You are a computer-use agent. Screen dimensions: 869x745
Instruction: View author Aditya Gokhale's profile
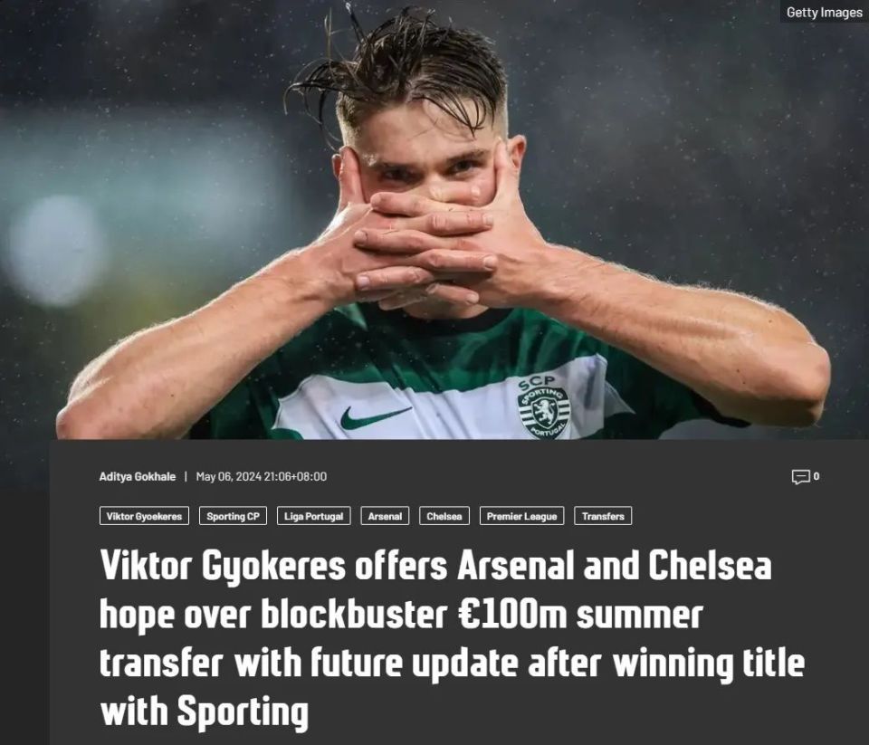click(x=138, y=477)
